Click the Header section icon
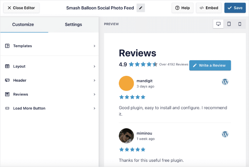 (x=7, y=80)
